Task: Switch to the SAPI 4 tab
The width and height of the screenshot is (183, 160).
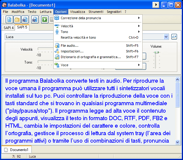Action: click(8, 28)
